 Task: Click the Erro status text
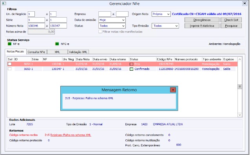(137, 64)
